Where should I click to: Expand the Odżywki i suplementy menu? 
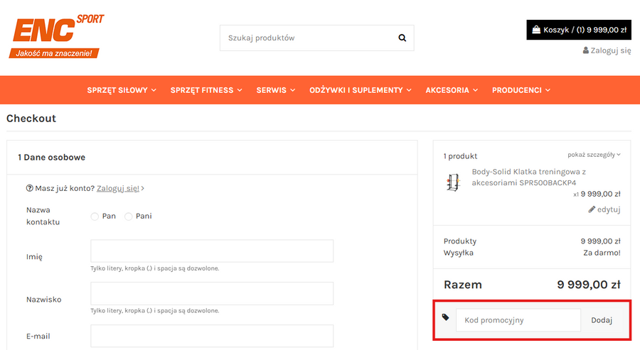[x=361, y=90]
